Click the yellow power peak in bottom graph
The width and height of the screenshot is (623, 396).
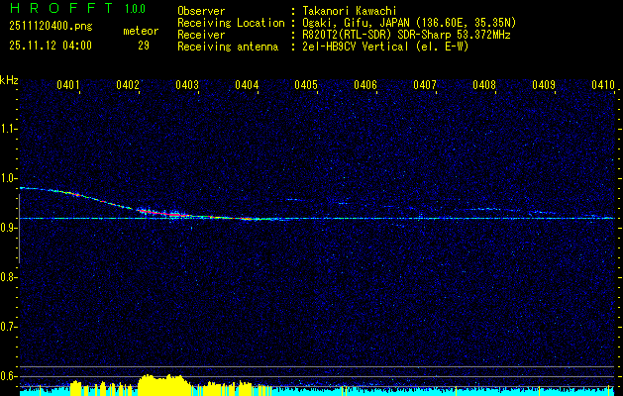(x=163, y=384)
